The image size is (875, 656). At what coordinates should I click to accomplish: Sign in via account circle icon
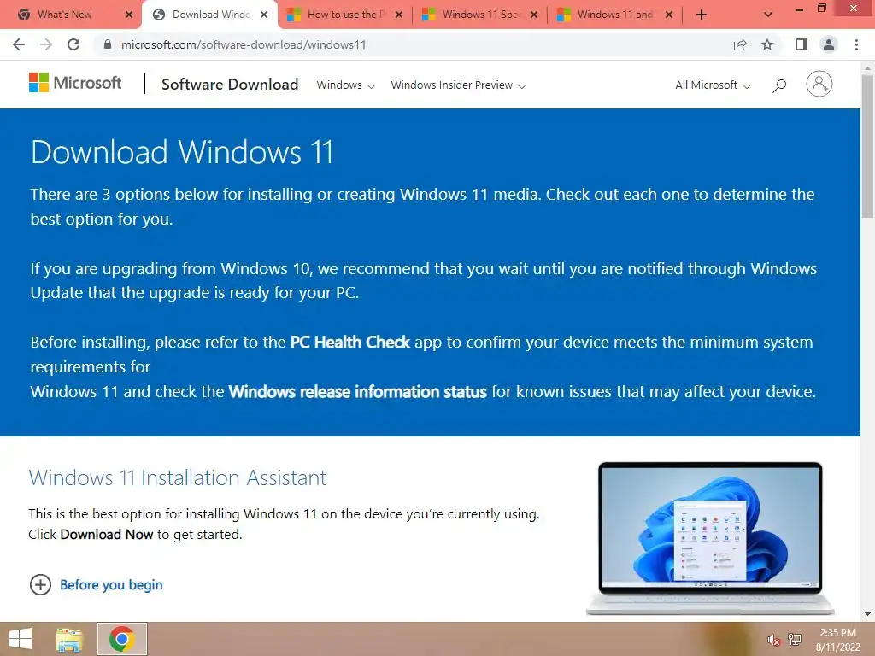tap(819, 84)
